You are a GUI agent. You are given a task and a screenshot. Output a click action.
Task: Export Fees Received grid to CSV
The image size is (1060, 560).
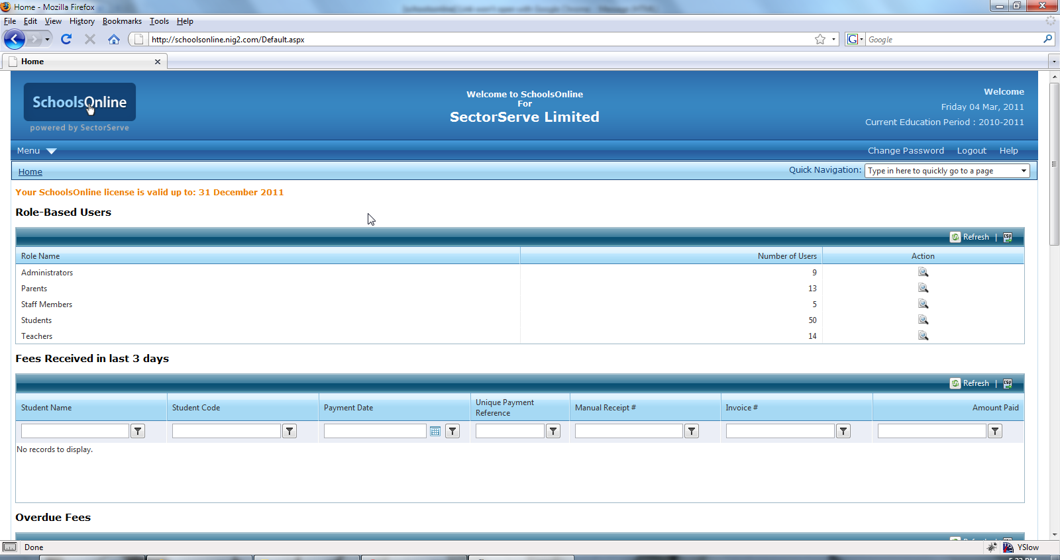pyautogui.click(x=1008, y=383)
